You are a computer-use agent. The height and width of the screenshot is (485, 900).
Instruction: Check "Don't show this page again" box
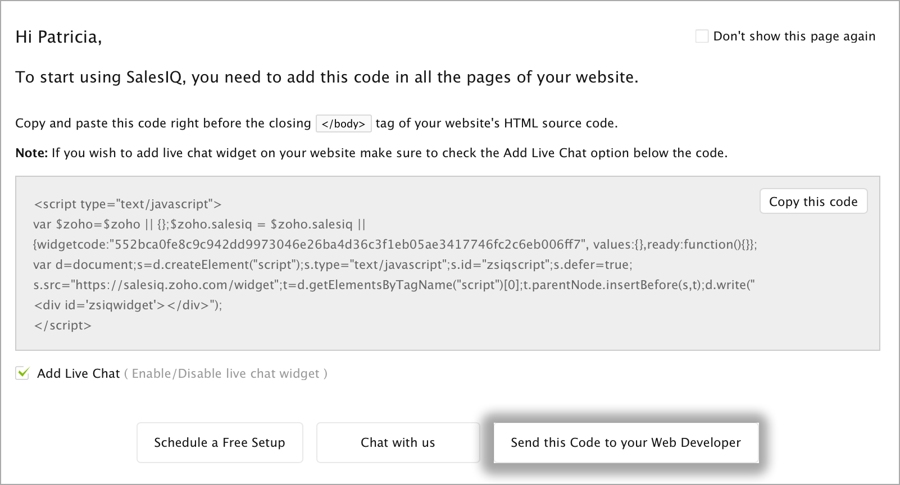702,36
